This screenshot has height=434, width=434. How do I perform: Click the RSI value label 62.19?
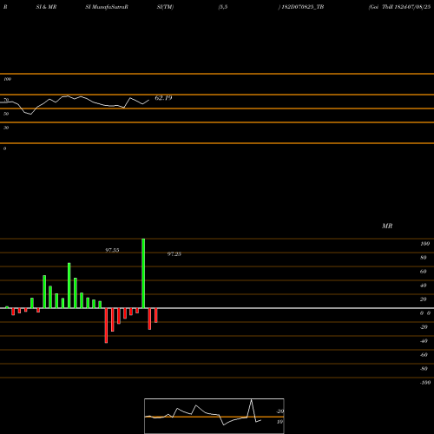tap(163, 98)
